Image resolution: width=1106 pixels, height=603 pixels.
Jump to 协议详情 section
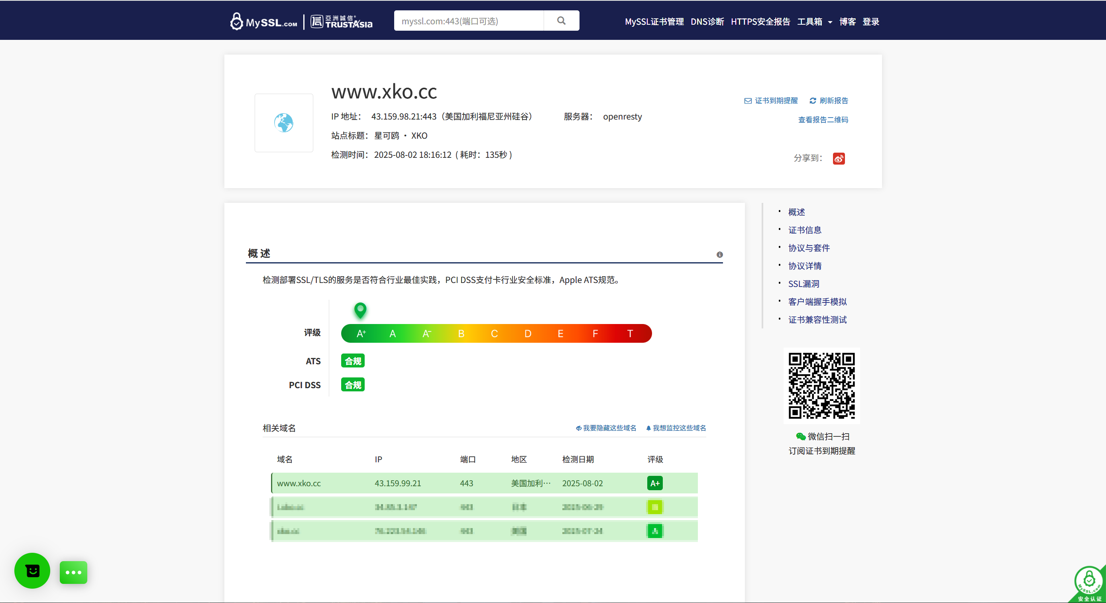click(805, 266)
